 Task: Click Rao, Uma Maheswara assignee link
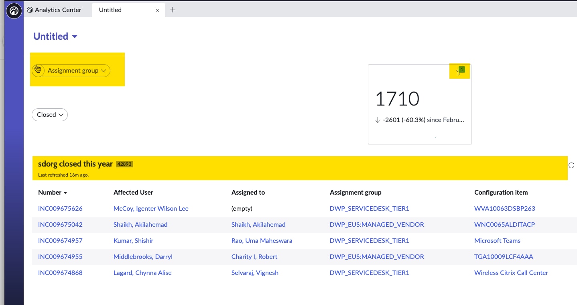coord(262,241)
